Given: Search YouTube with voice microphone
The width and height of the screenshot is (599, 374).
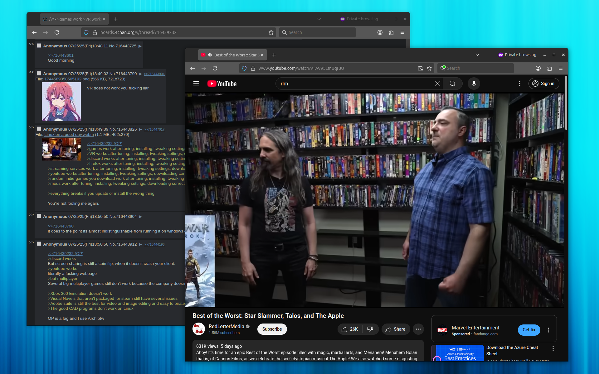Looking at the screenshot, I should click(x=474, y=84).
